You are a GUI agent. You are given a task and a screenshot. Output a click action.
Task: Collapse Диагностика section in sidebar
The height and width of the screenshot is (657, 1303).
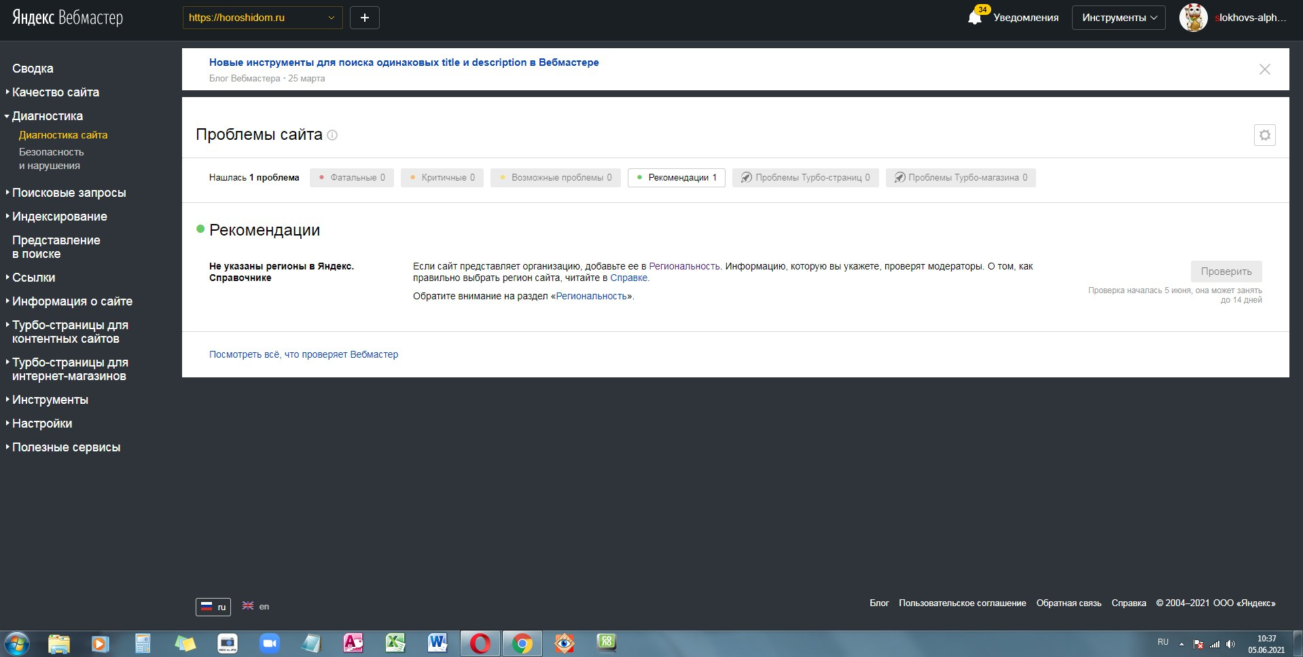coord(48,116)
